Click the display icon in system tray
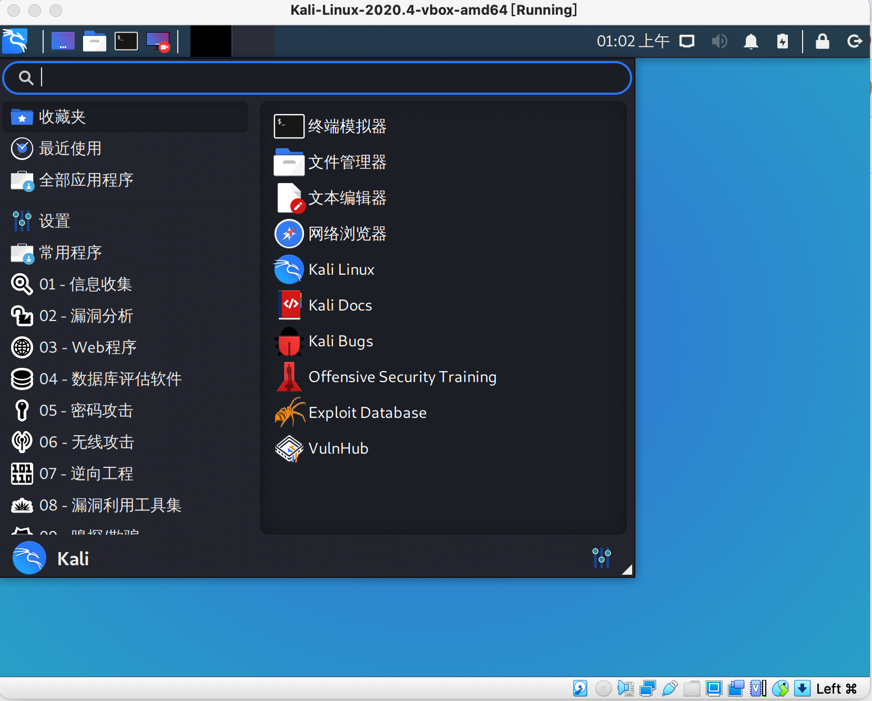 pyautogui.click(x=687, y=41)
